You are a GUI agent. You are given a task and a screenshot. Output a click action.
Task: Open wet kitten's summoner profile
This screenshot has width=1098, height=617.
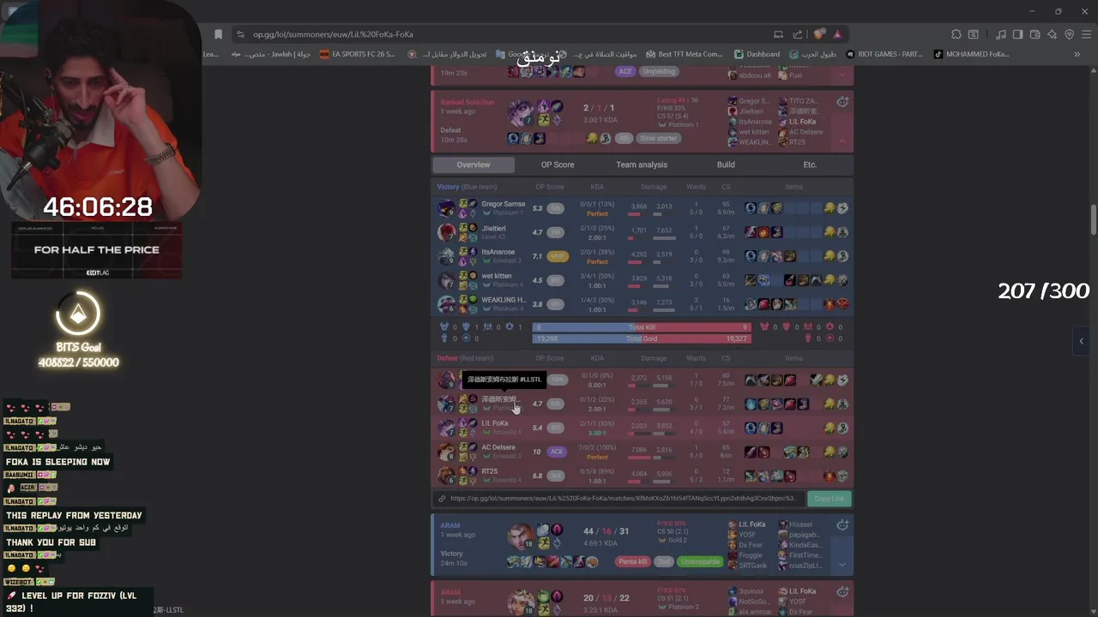pyautogui.click(x=497, y=276)
